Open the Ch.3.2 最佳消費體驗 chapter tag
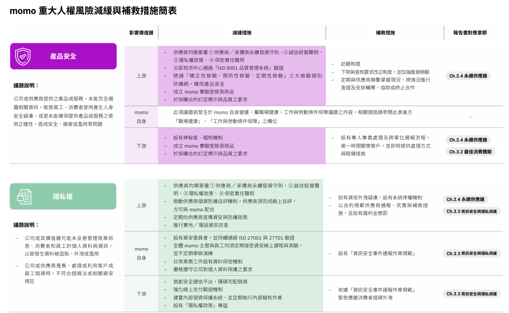Viewport: 509px width, 313px height. point(470,152)
